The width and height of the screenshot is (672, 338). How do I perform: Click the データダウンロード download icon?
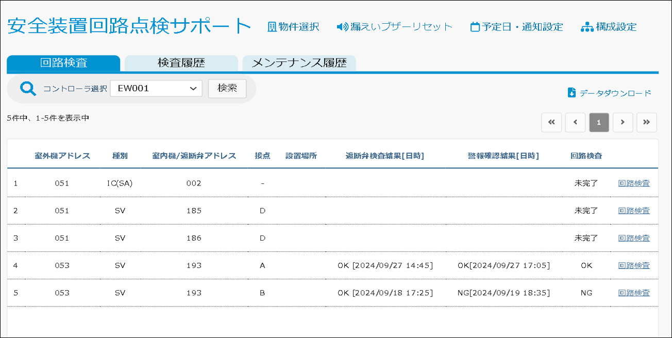pyautogui.click(x=572, y=93)
